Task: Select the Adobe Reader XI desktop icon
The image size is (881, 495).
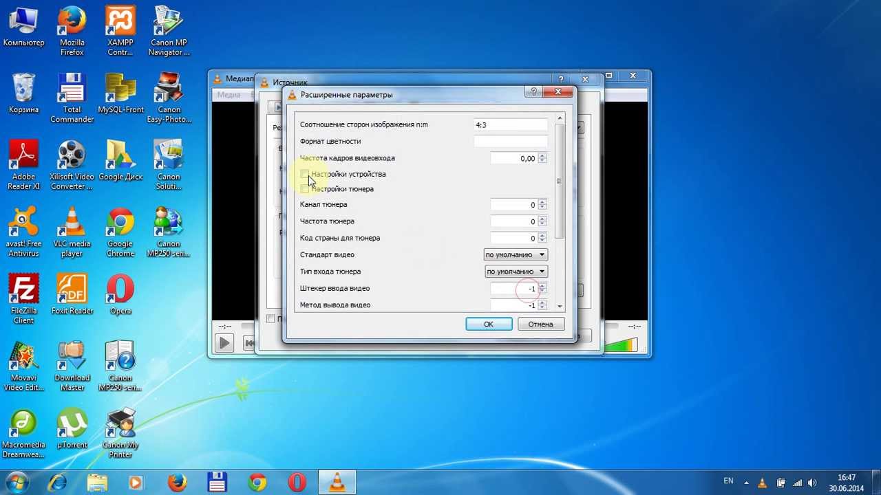Action: point(23,165)
